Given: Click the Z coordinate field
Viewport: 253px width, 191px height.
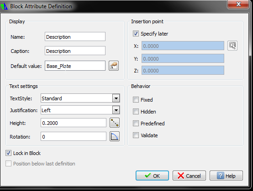Looking at the screenshot, I should pos(183,70).
